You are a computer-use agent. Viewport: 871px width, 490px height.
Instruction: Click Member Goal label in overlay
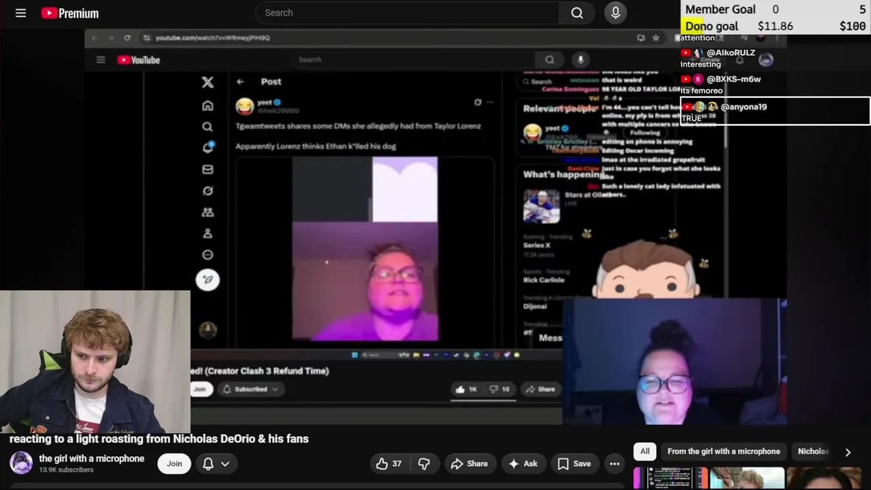point(721,10)
